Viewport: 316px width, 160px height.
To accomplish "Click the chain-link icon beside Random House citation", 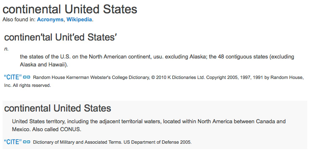I will (x=27, y=77).
